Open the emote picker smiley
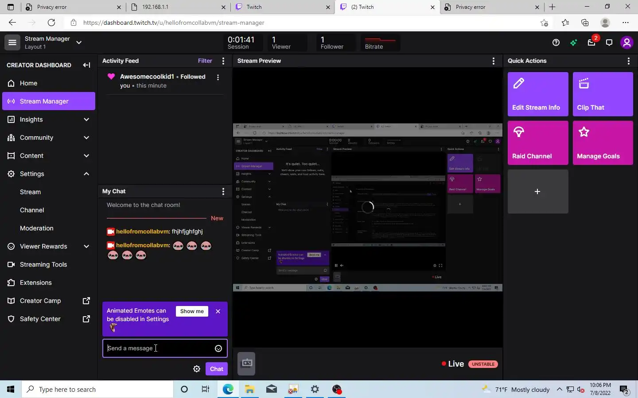 [218, 348]
